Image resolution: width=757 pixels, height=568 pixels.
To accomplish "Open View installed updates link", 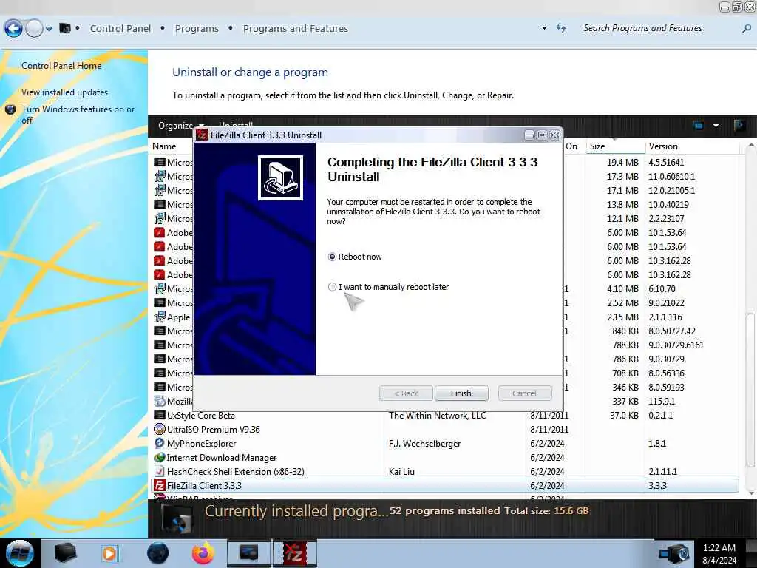I will [x=65, y=92].
